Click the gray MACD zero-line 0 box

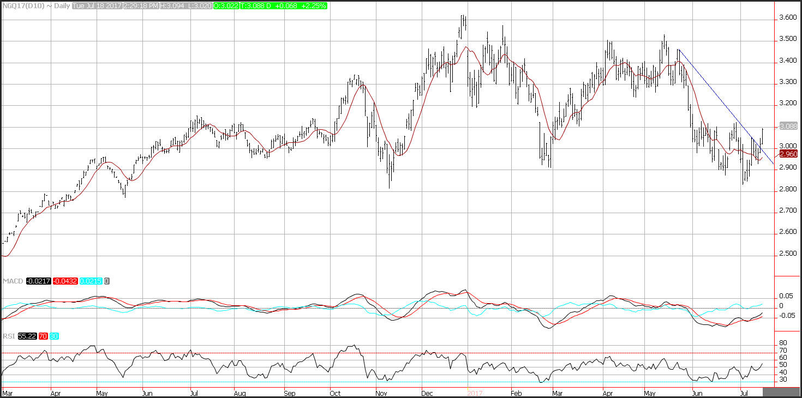(107, 281)
